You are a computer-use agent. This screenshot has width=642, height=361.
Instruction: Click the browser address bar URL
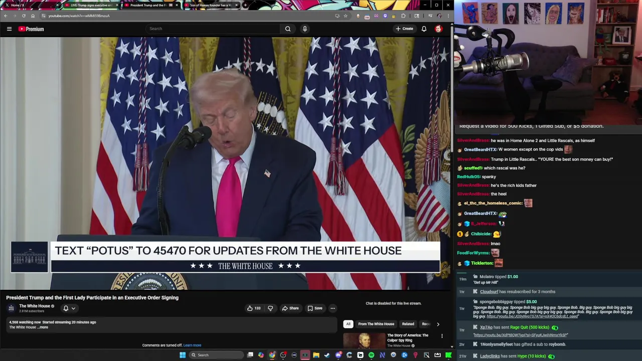(79, 16)
